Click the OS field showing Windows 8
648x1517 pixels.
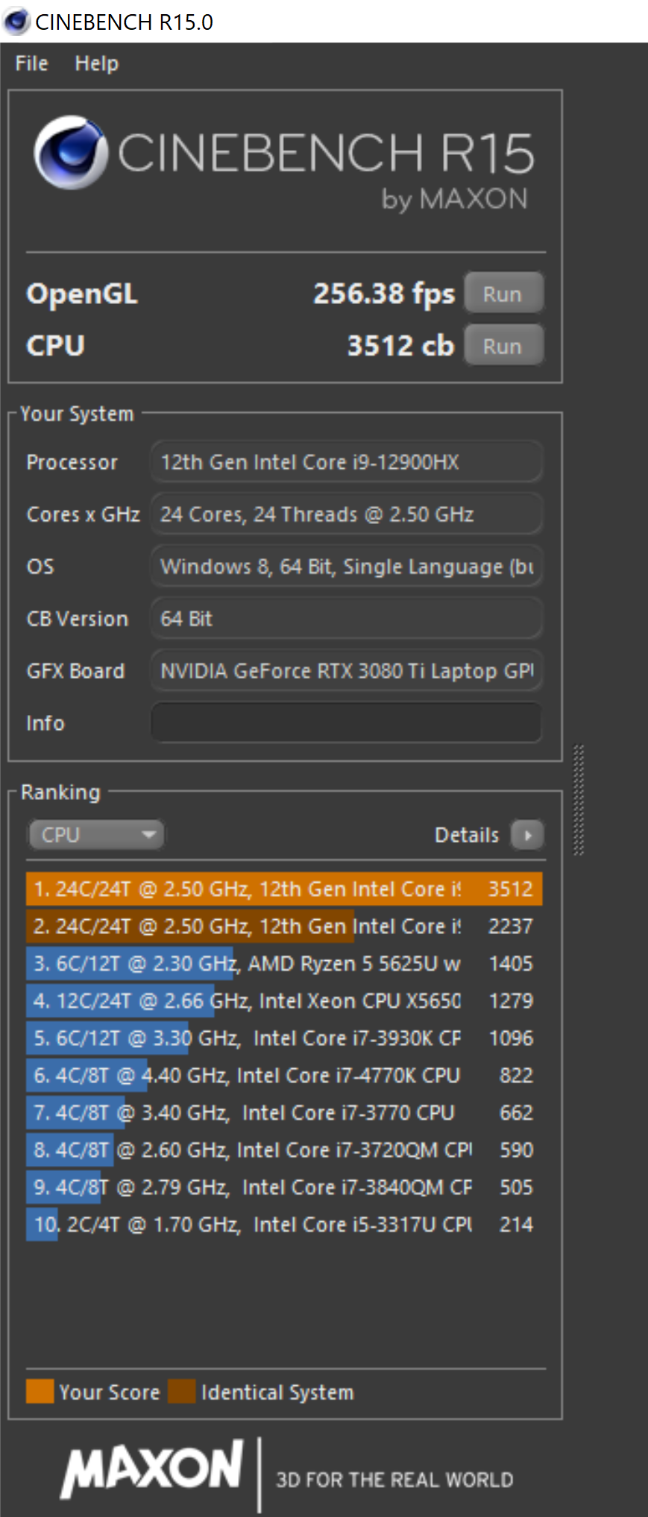pos(347,566)
